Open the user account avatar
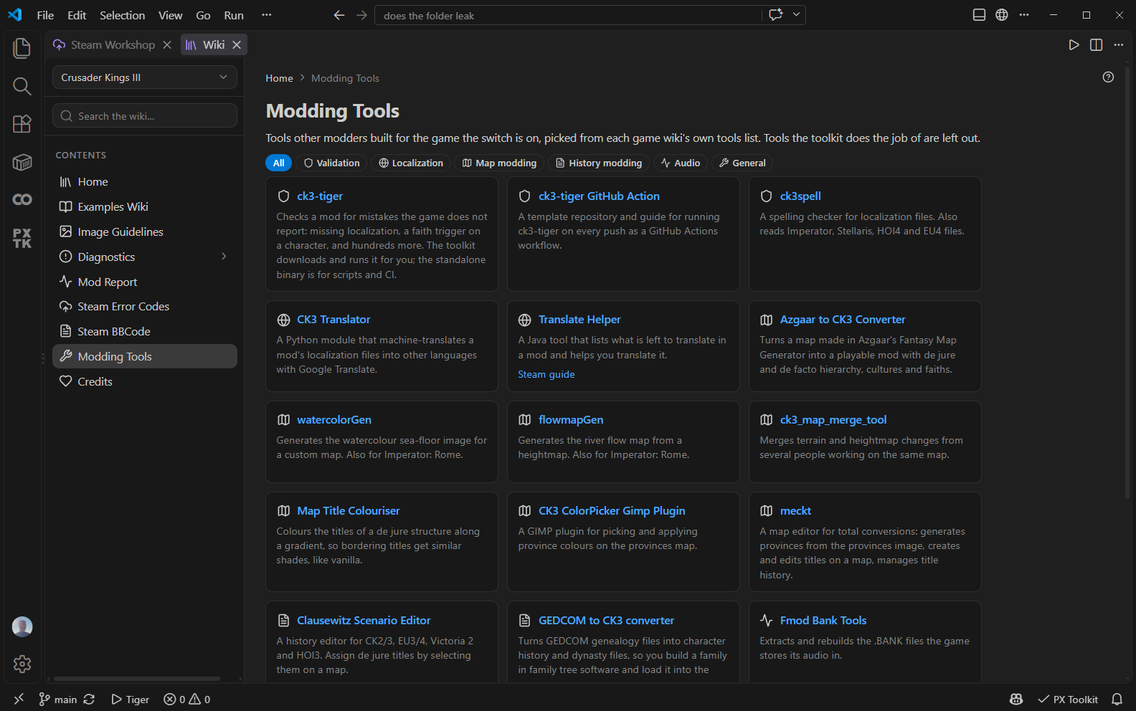Viewport: 1136px width, 711px height. (22, 626)
